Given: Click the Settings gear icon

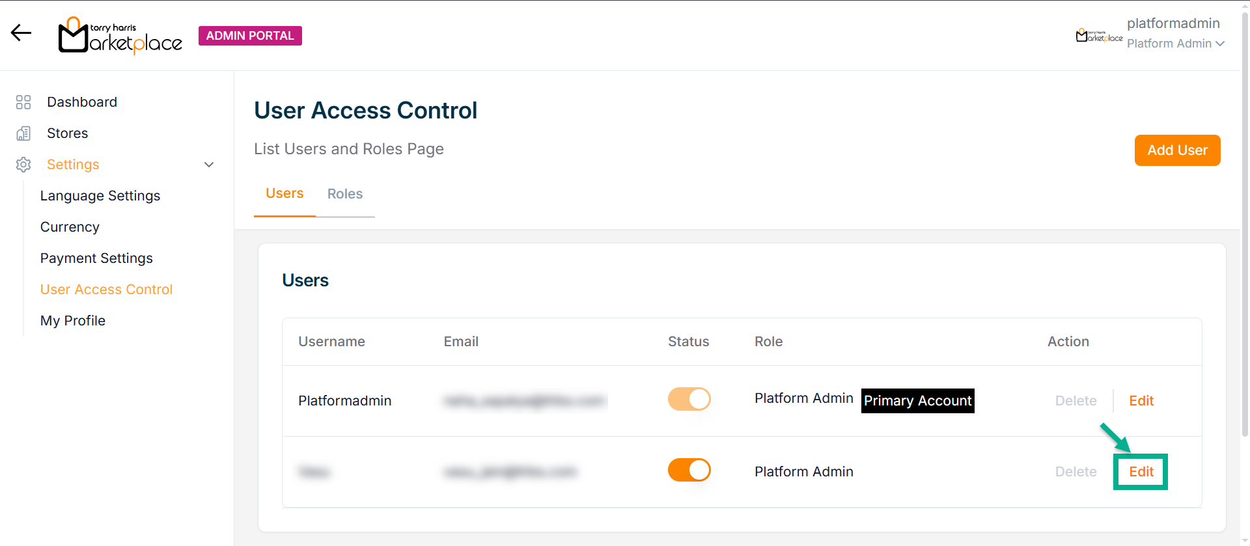Looking at the screenshot, I should 23,165.
